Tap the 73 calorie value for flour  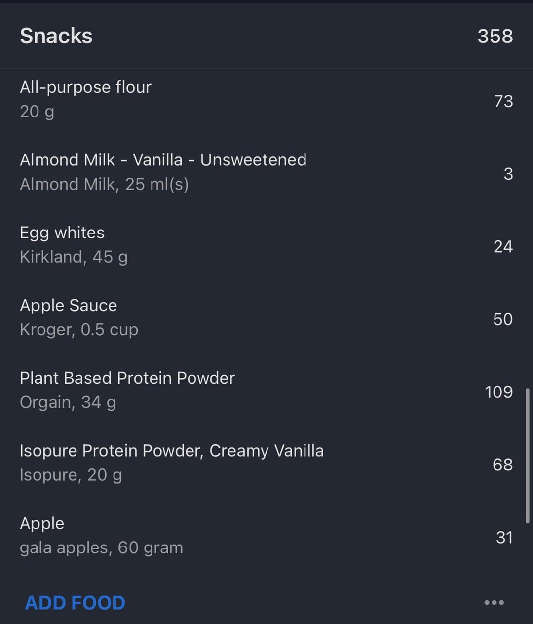(x=503, y=101)
